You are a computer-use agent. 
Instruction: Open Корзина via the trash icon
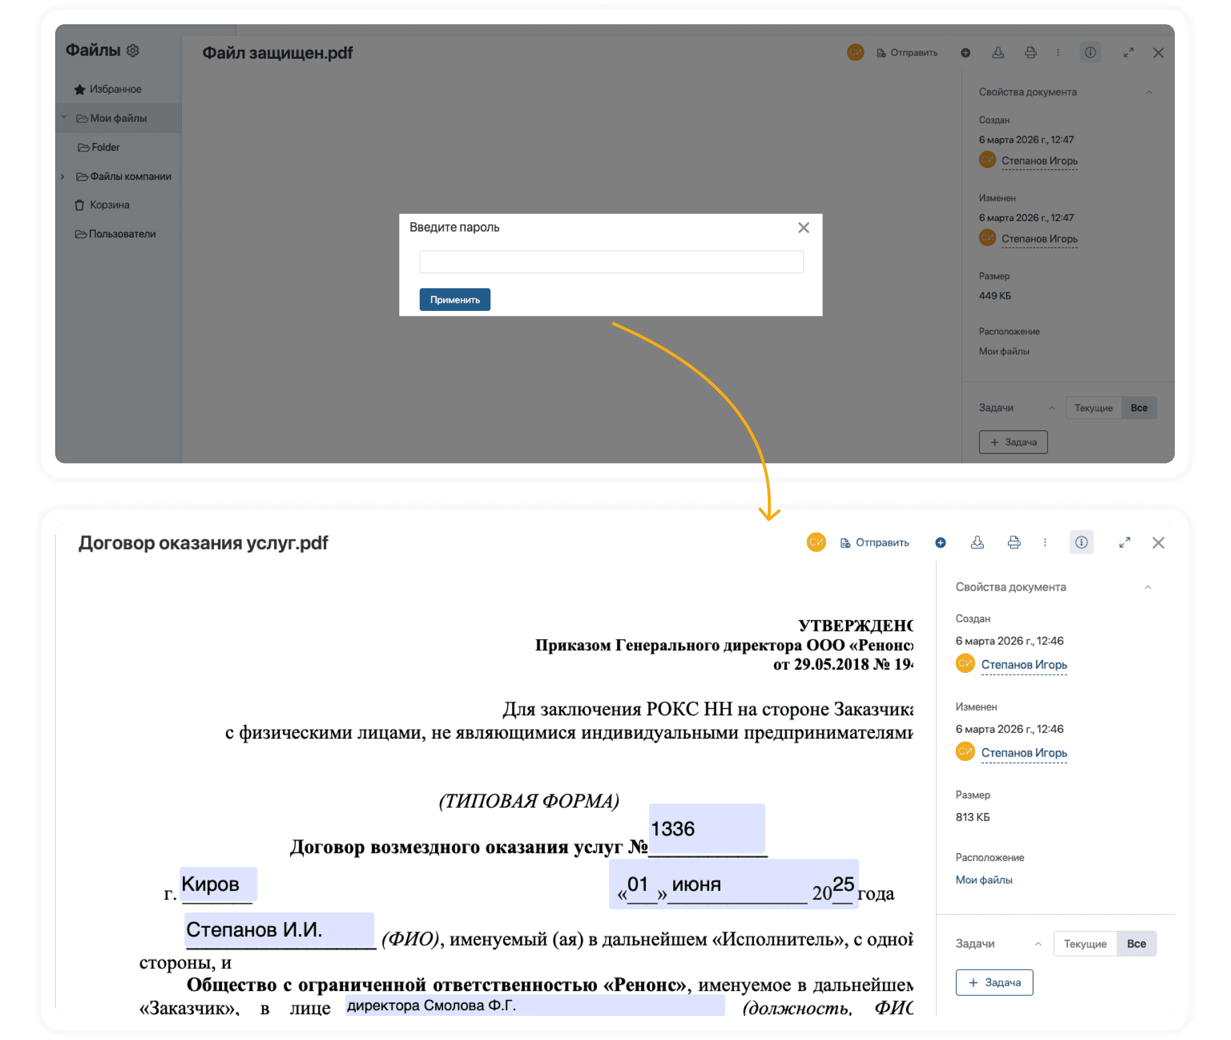tap(80, 205)
